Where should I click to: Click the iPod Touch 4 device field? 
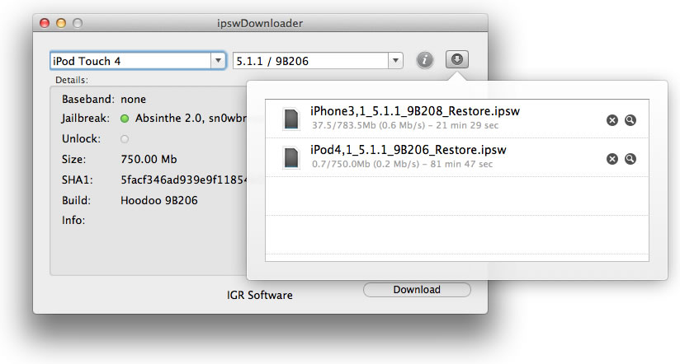coord(131,61)
